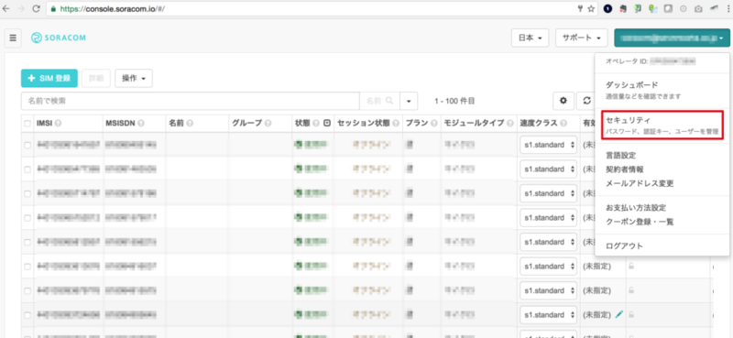
Task: Open the 状態 column filter icon
Action: click(327, 124)
